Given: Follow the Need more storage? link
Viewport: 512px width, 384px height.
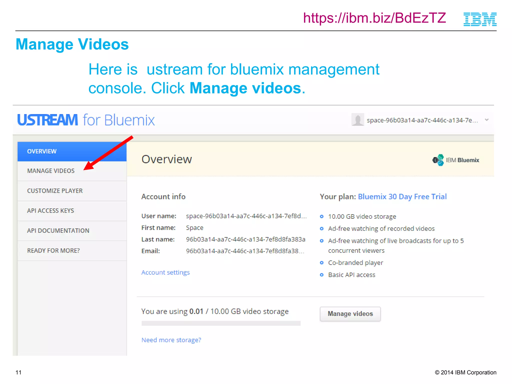Looking at the screenshot, I should pyautogui.click(x=171, y=340).
